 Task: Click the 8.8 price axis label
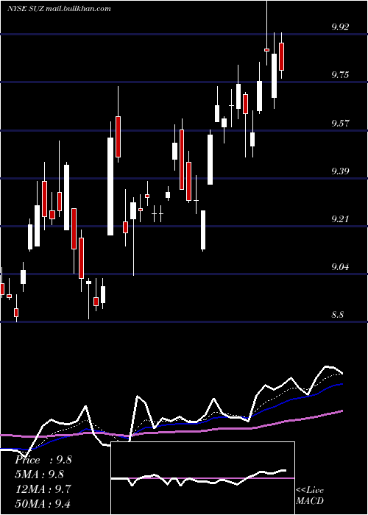tap(338, 315)
